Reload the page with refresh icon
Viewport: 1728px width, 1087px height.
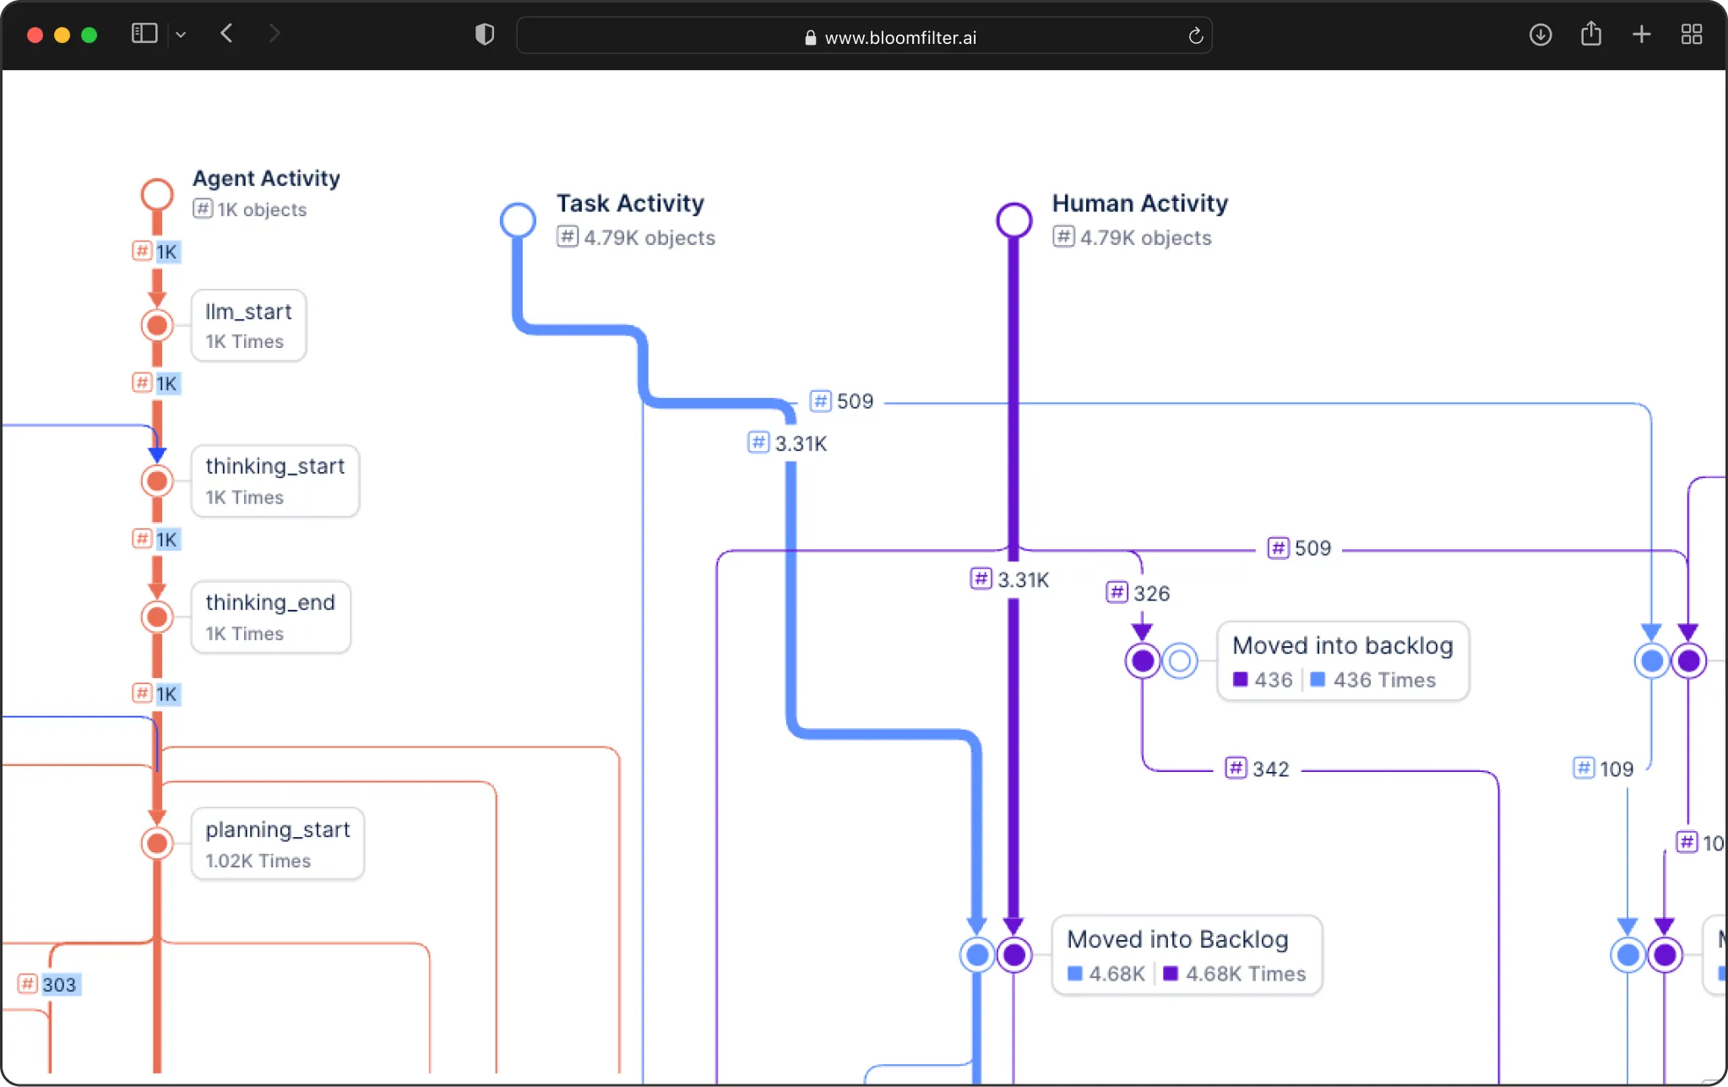click(1195, 36)
